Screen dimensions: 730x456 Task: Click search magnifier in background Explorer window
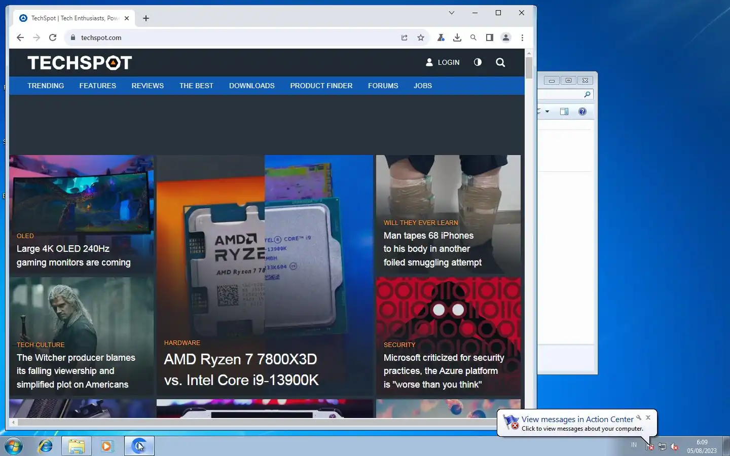587,95
